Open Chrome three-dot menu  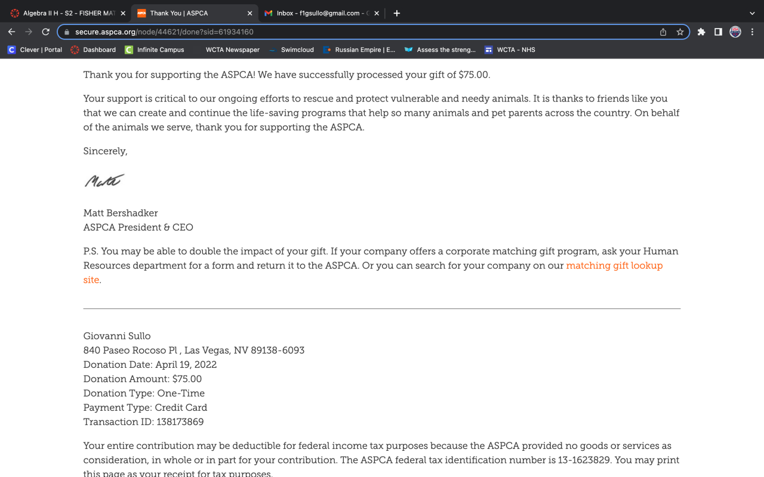tap(752, 32)
